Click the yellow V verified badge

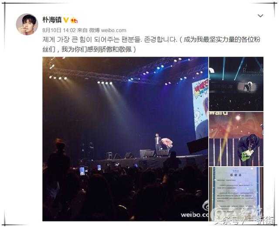pyautogui.click(x=66, y=20)
